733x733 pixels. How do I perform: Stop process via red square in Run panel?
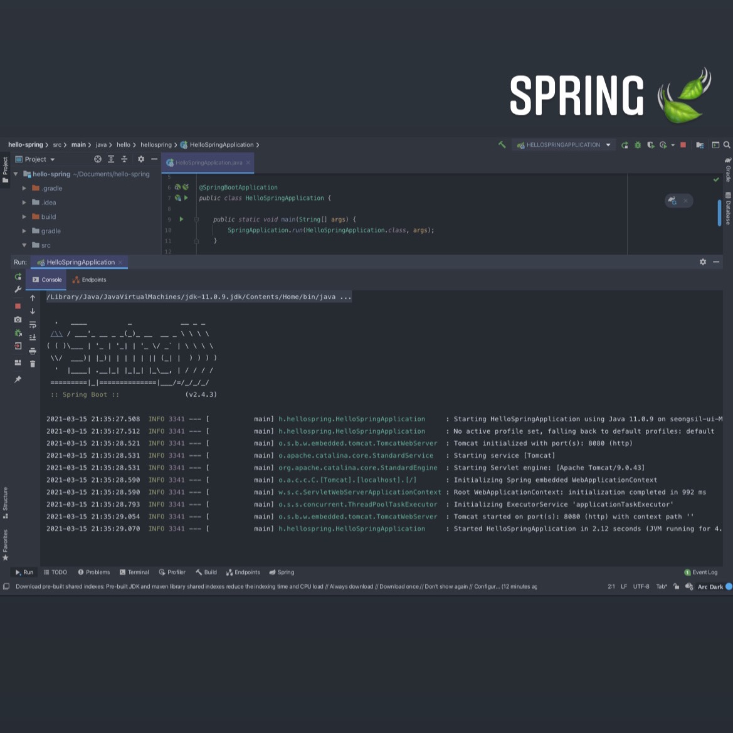pos(18,306)
